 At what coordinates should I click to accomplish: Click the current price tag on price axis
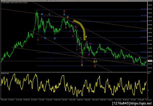click(x=150, y=61)
